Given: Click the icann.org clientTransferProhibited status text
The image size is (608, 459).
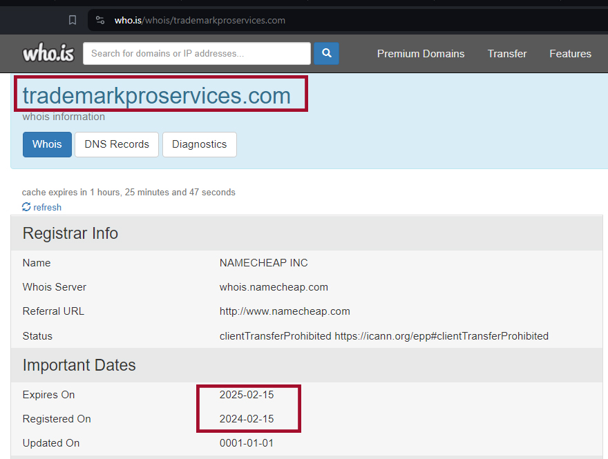Looking at the screenshot, I should pyautogui.click(x=441, y=336).
